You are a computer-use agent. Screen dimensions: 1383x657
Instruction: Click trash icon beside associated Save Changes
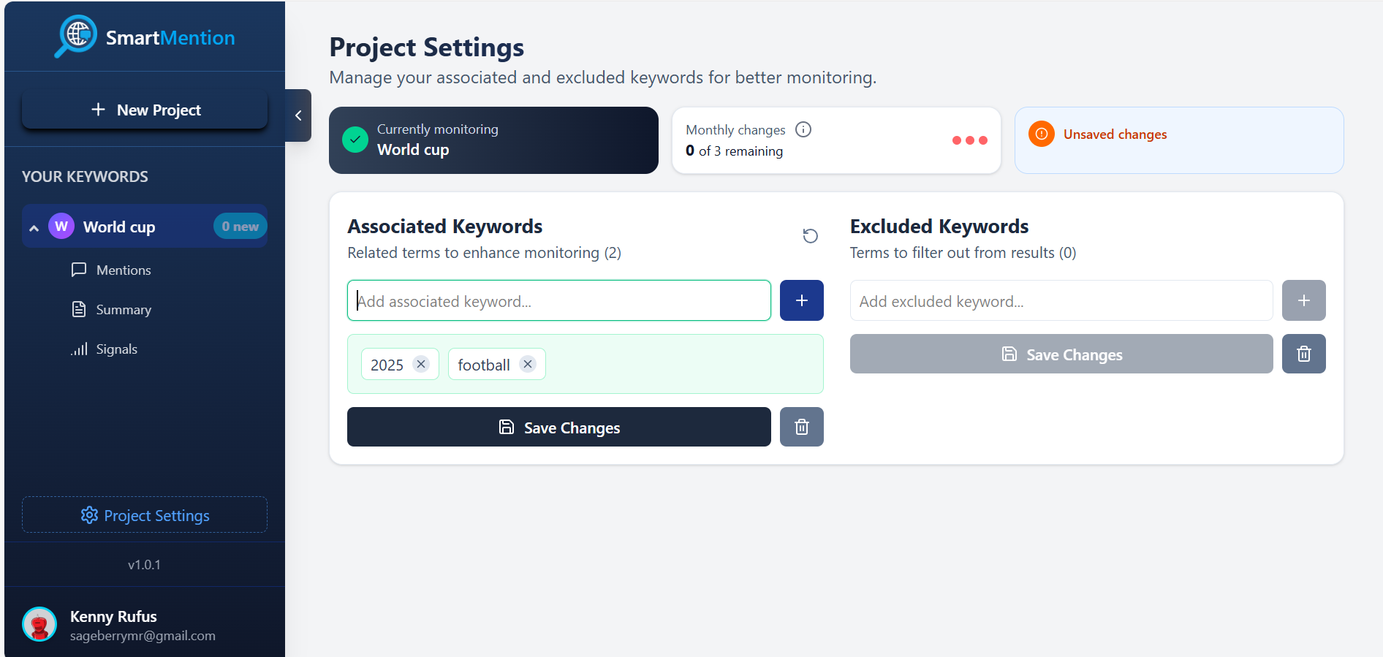click(x=801, y=427)
